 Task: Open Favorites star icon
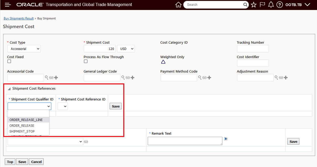coord(254,5)
